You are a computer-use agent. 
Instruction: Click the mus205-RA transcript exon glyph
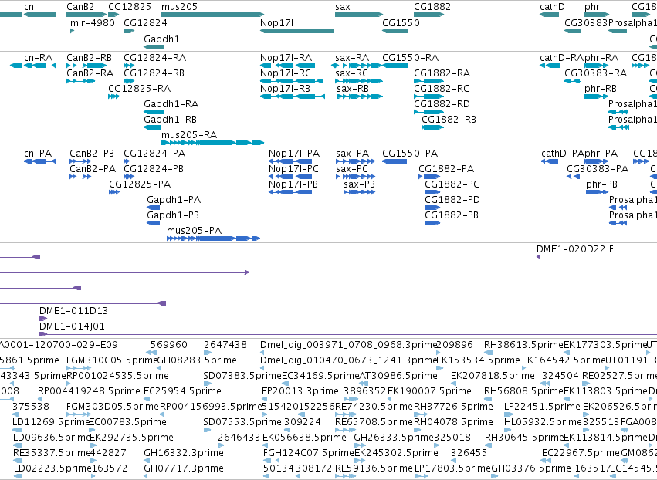tap(212, 143)
